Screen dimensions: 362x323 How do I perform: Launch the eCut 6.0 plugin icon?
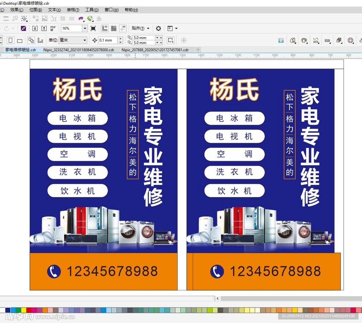tap(281, 40)
